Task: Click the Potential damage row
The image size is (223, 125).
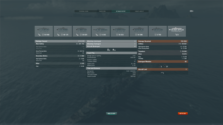Action: 111,57
